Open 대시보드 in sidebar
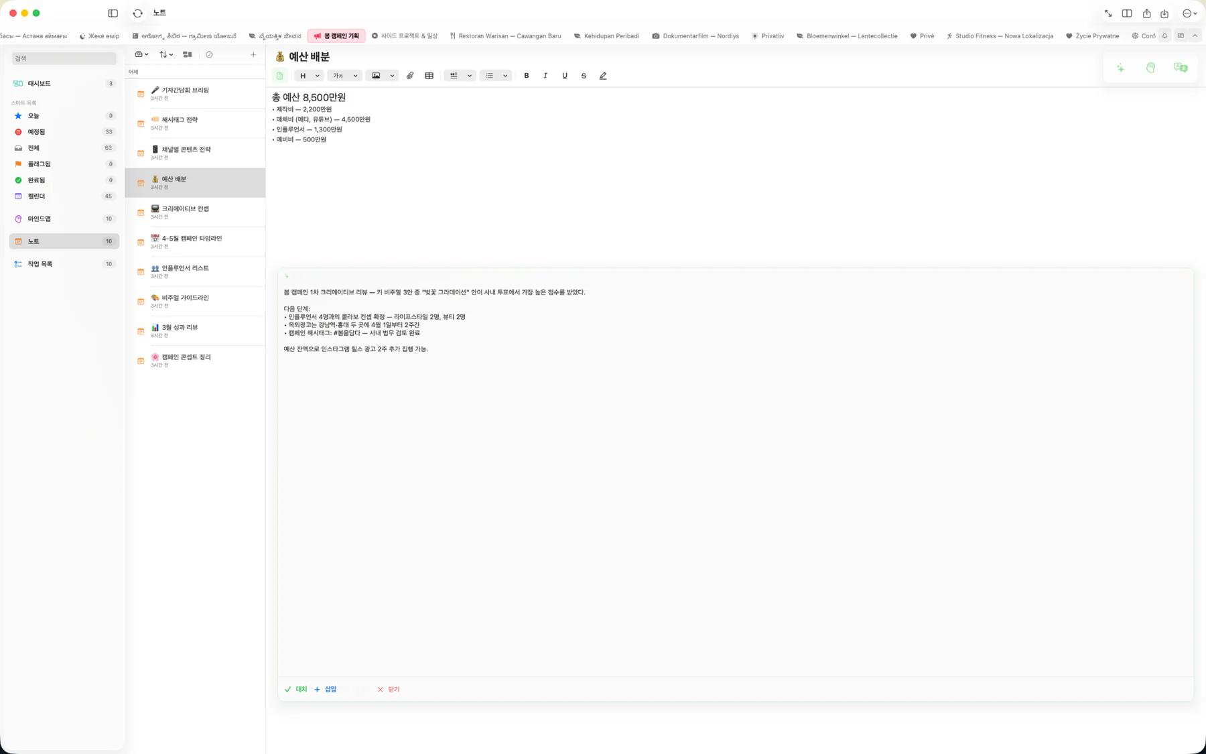Viewport: 1206px width, 754px height. click(64, 84)
